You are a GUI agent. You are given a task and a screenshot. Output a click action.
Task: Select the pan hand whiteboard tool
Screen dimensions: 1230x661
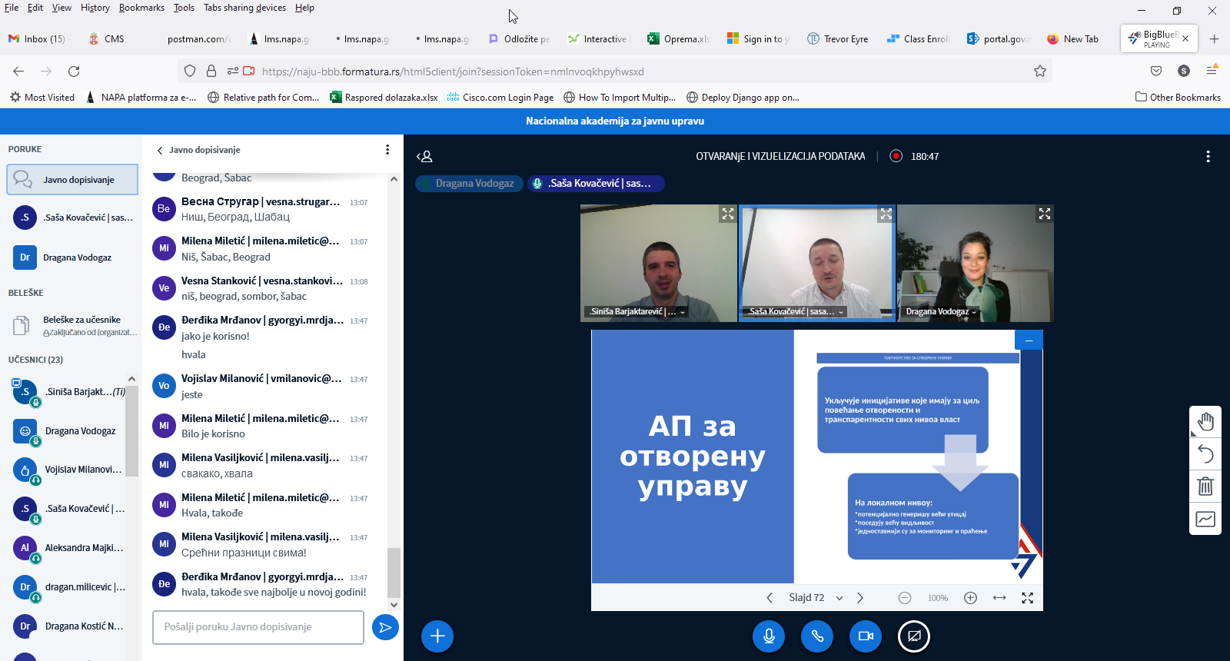[1205, 421]
